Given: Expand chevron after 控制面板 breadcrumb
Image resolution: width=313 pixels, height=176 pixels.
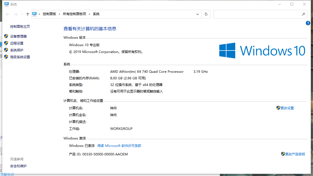Looking at the screenshot, I should [x=59, y=14].
